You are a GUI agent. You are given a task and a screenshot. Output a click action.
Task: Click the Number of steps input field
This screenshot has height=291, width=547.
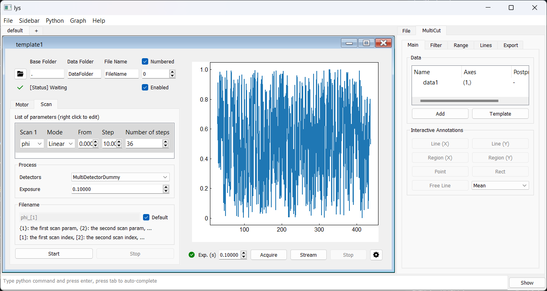tap(144, 144)
